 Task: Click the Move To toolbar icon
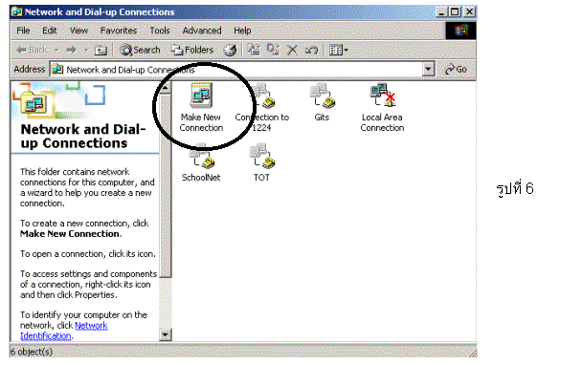[x=254, y=50]
